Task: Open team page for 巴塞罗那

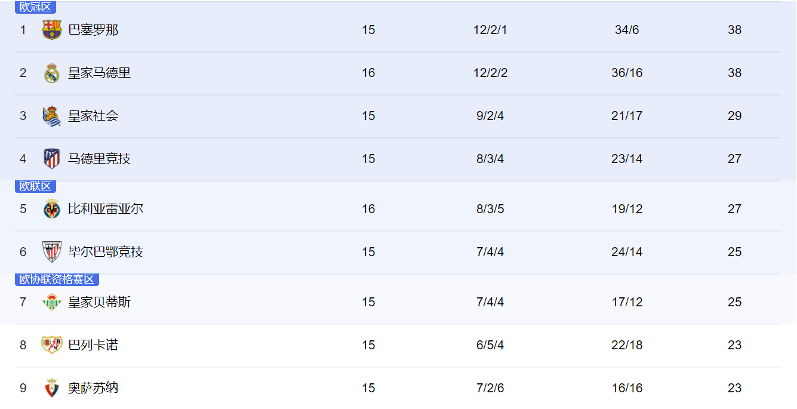Action: 93,30
